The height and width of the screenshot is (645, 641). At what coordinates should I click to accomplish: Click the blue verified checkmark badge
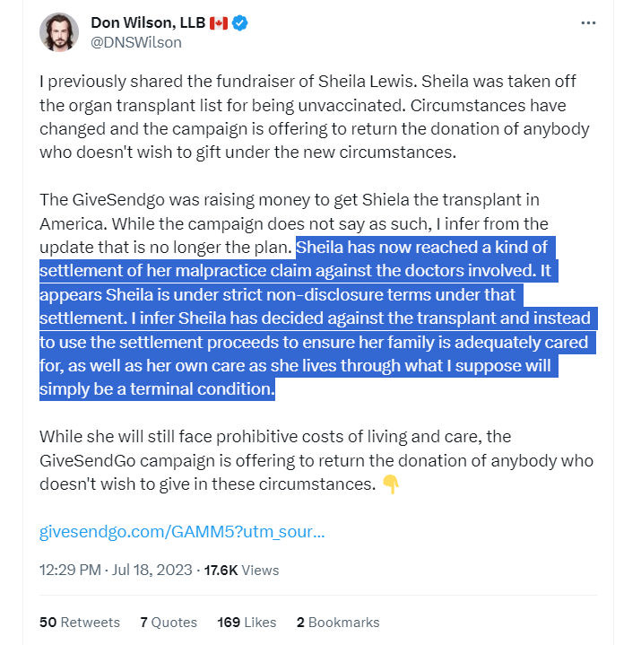[239, 23]
